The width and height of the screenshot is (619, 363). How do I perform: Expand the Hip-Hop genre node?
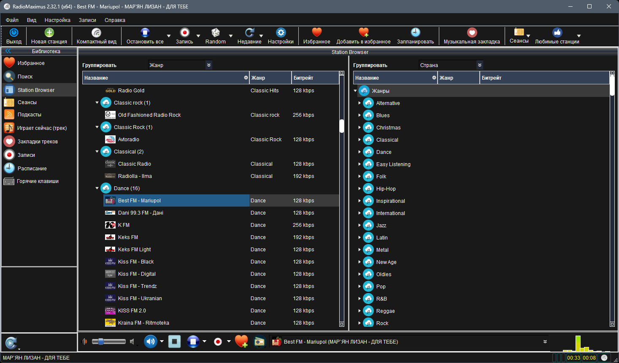tap(360, 188)
